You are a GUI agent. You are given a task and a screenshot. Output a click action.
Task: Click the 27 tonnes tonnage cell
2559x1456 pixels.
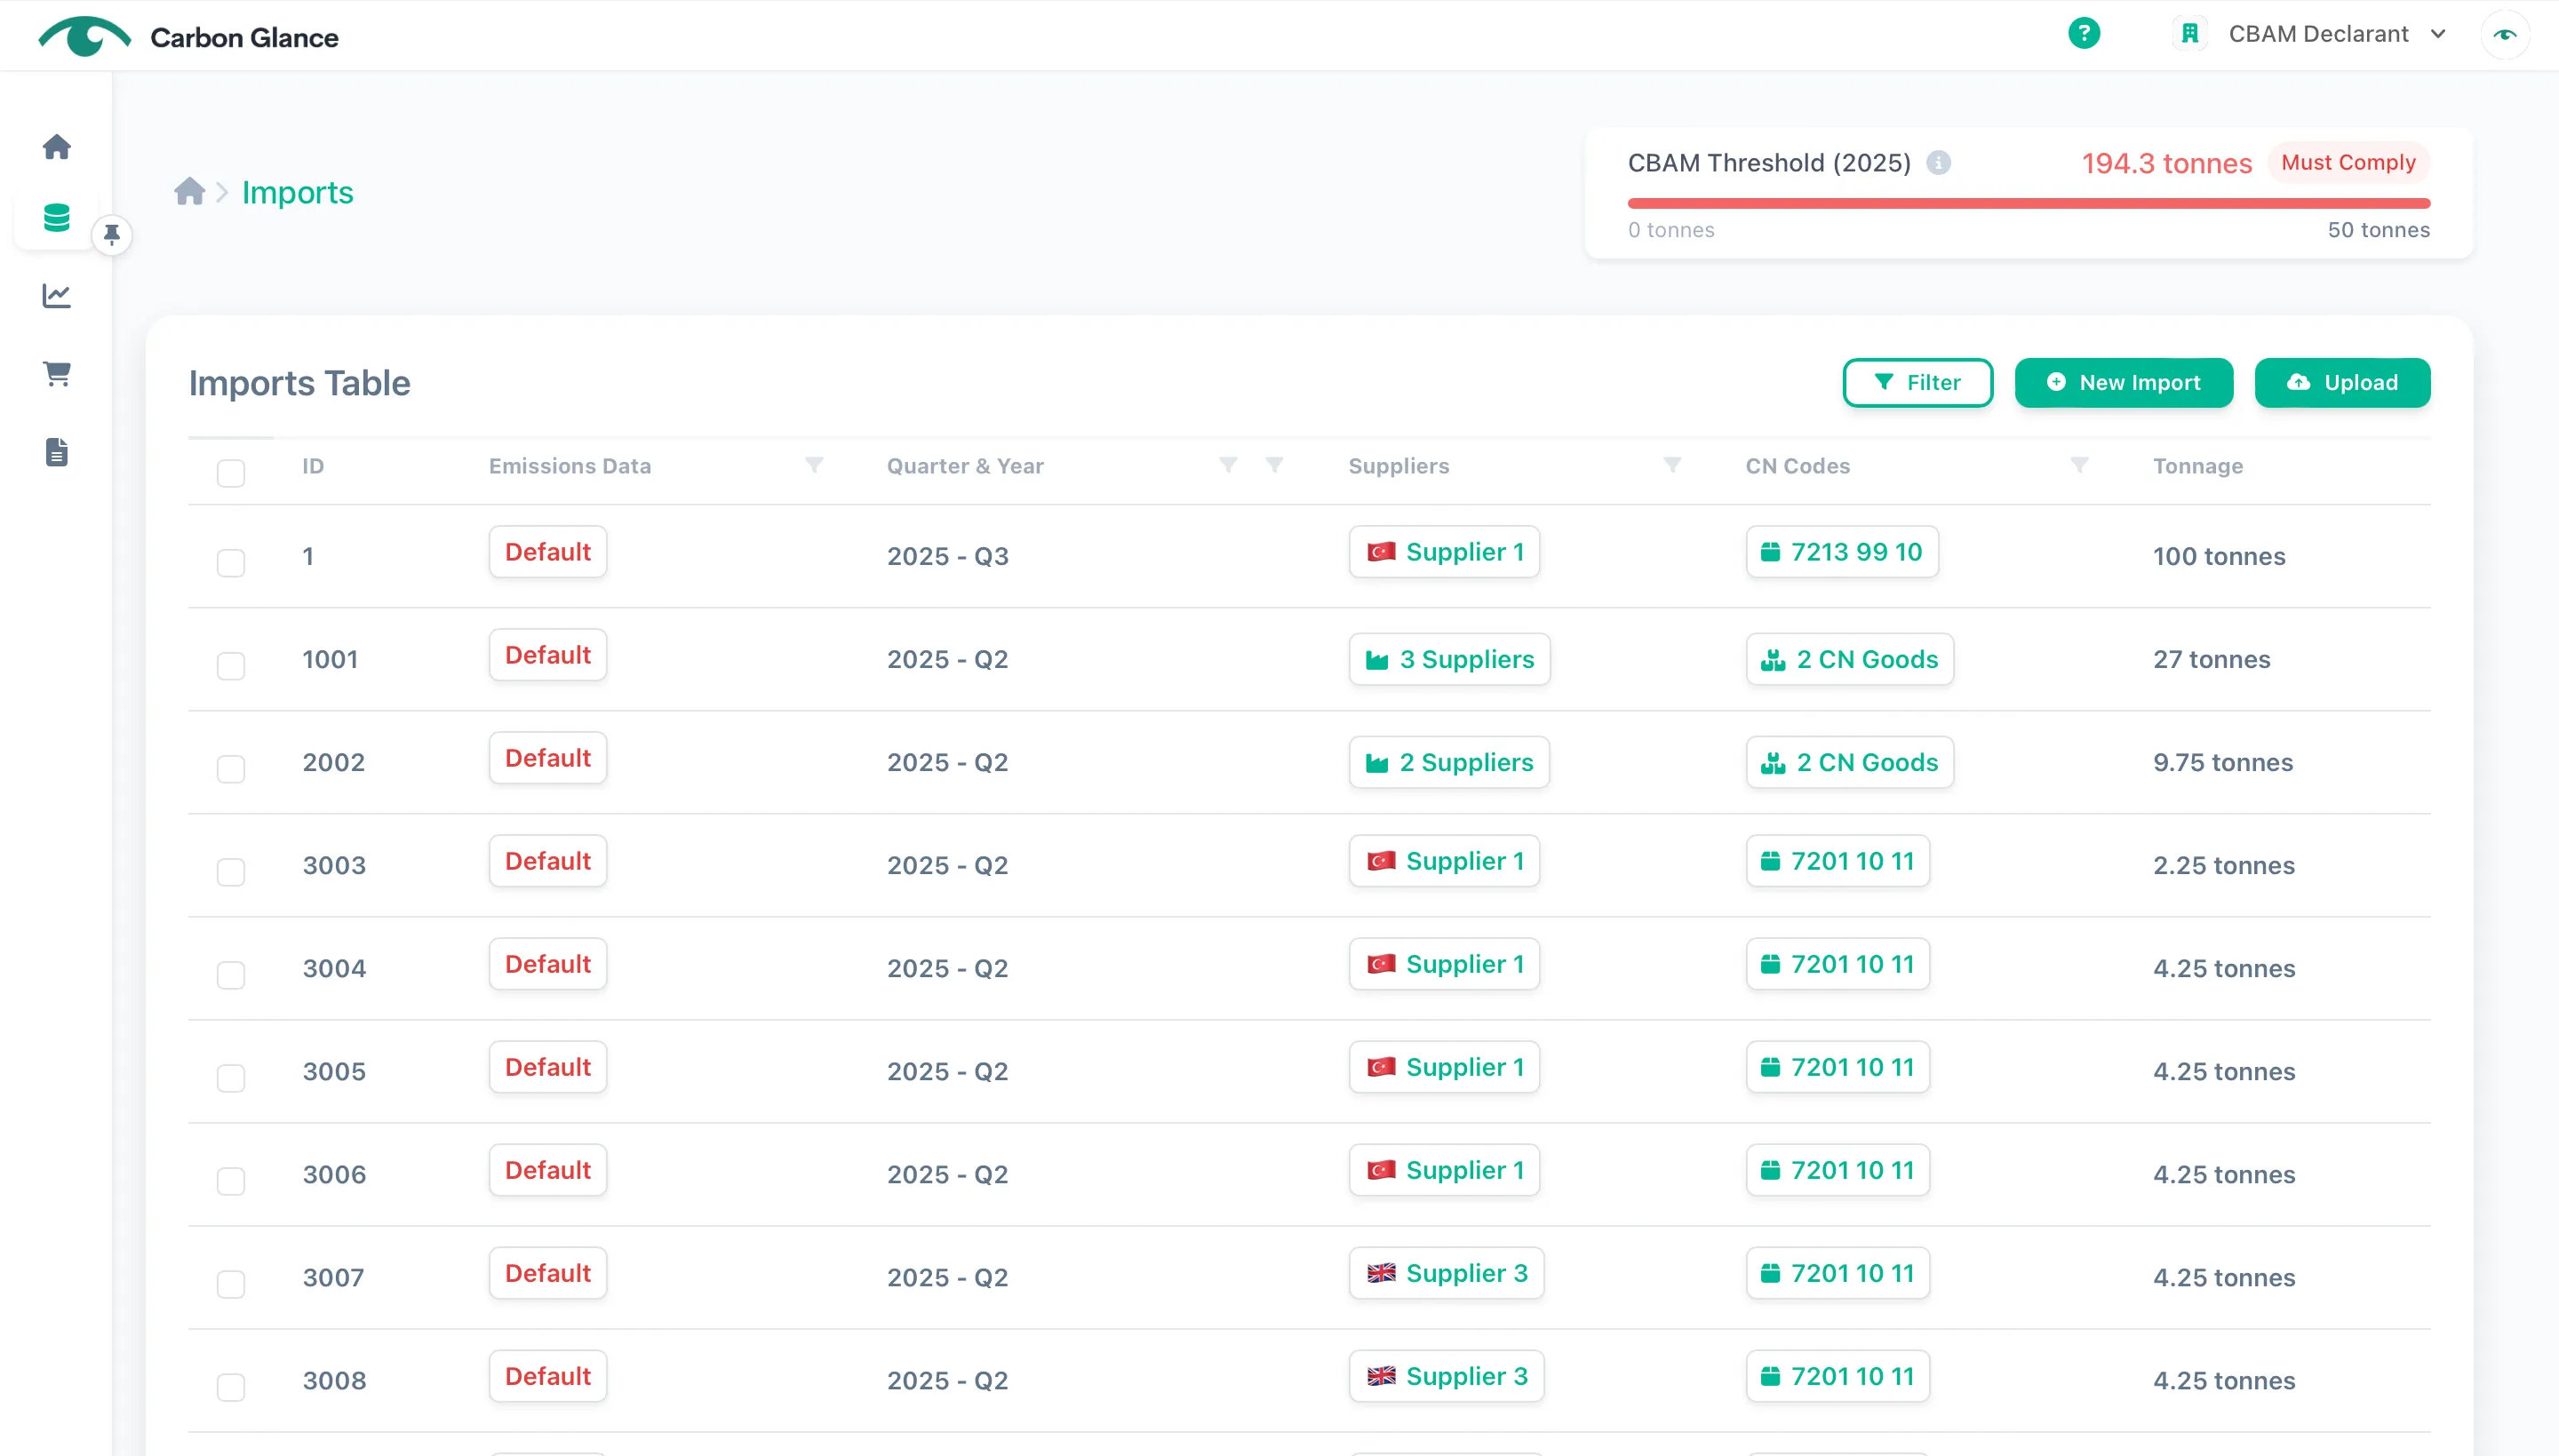point(2211,659)
